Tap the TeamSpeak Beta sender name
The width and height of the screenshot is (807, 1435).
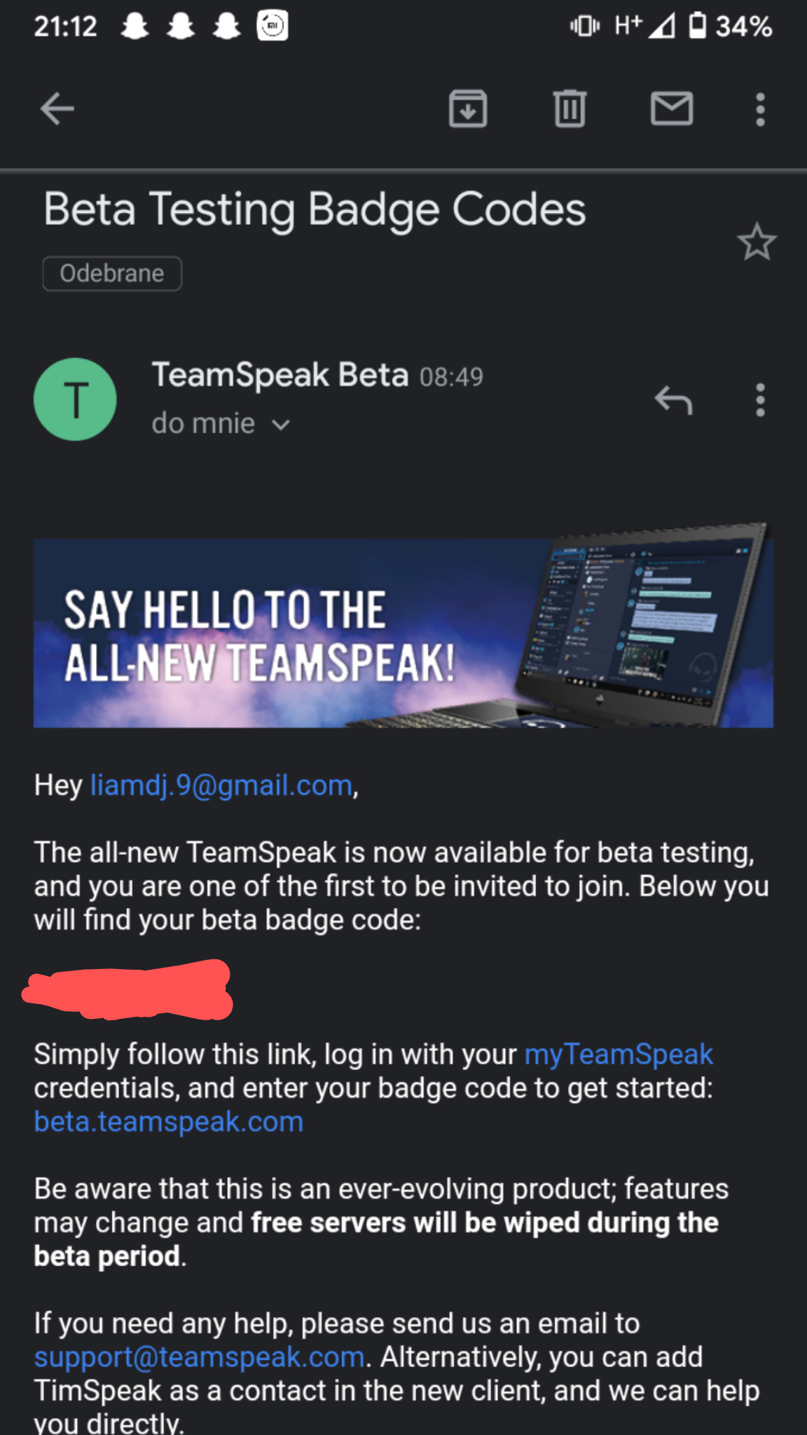280,375
